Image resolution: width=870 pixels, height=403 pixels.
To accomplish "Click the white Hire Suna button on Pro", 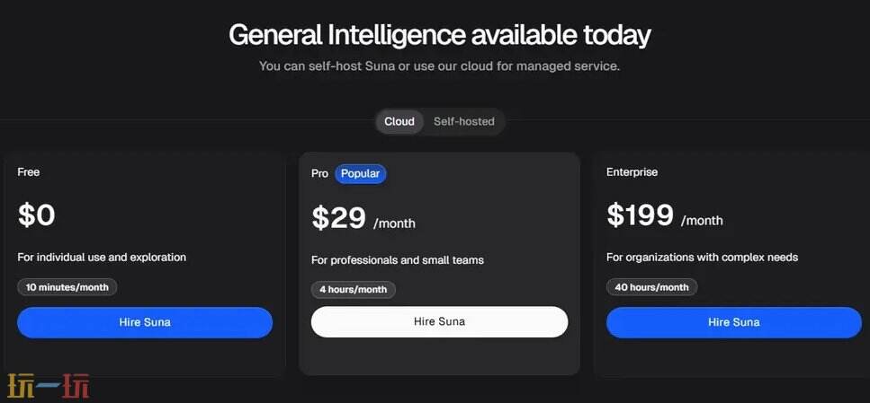I will (x=439, y=321).
